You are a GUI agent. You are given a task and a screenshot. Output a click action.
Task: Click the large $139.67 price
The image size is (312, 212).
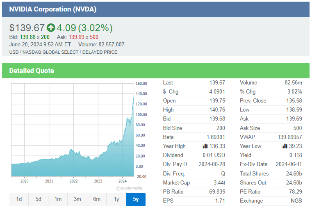(x=27, y=27)
